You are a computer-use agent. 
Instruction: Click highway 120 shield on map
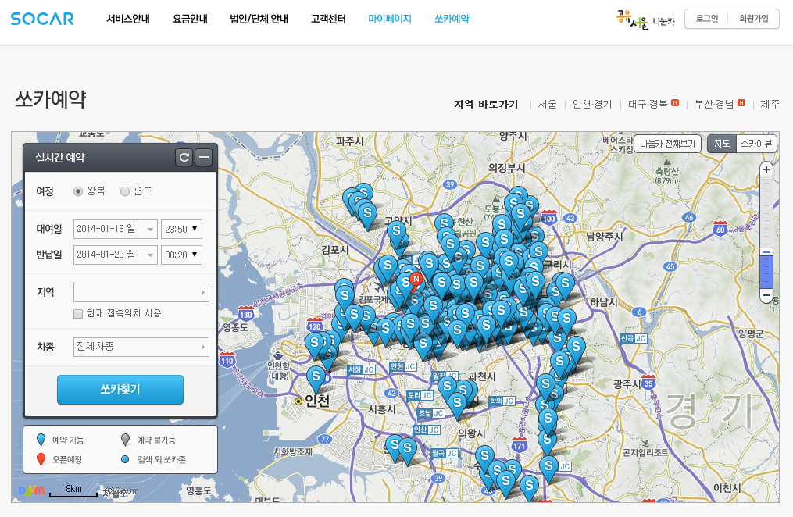(x=315, y=325)
